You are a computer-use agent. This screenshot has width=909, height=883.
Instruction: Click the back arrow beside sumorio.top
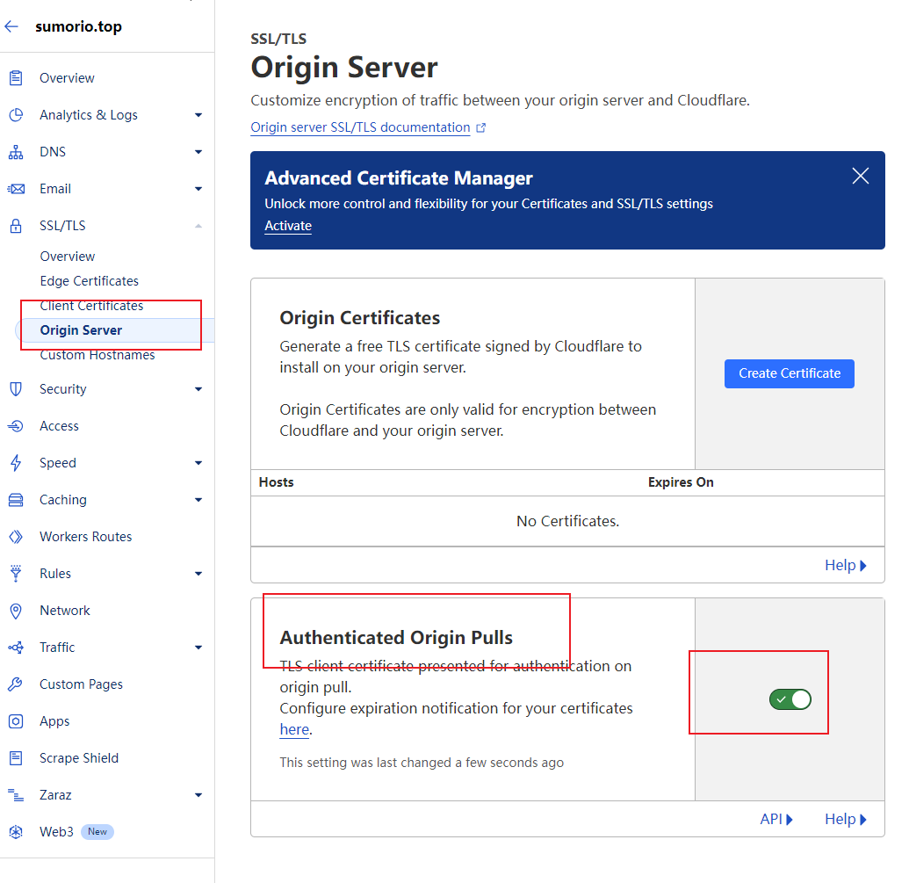11,26
